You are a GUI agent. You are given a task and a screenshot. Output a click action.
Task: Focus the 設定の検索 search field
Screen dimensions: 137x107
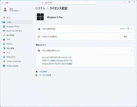point(68,3)
